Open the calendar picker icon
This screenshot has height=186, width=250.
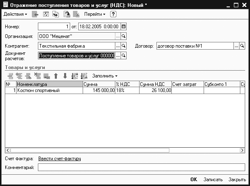click(123, 27)
